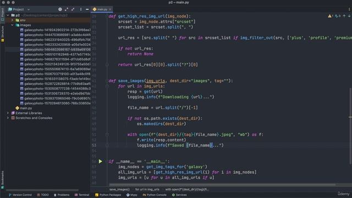Click 'with open(f"{dest_dir}...' breadcrumb
The height and width of the screenshot is (198, 352).
click(187, 189)
